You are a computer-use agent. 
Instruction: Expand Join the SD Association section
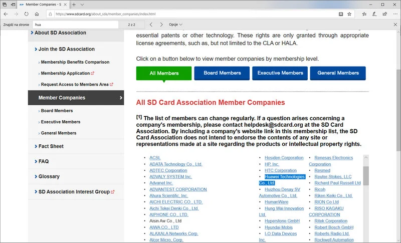(66, 49)
